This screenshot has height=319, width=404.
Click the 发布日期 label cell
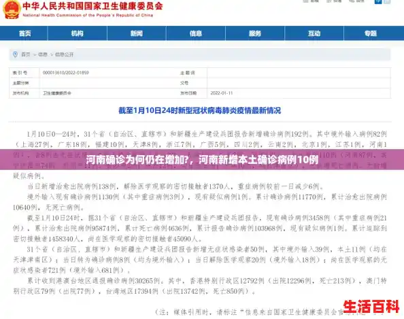coord(188,93)
